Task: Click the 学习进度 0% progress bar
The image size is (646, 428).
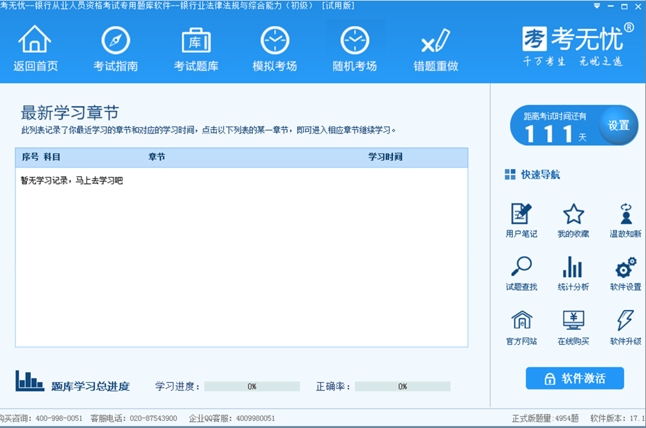Action: [x=252, y=387]
